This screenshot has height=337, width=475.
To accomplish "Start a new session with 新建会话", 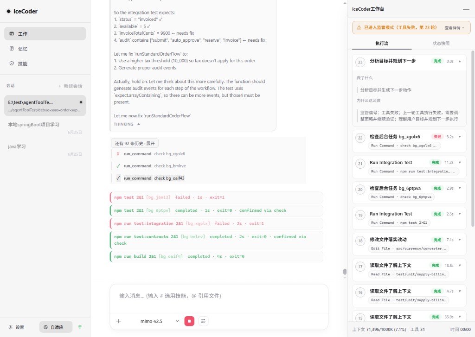I will [x=71, y=86].
